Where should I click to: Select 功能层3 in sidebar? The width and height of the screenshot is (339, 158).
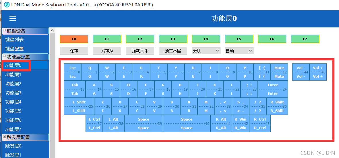13,93
